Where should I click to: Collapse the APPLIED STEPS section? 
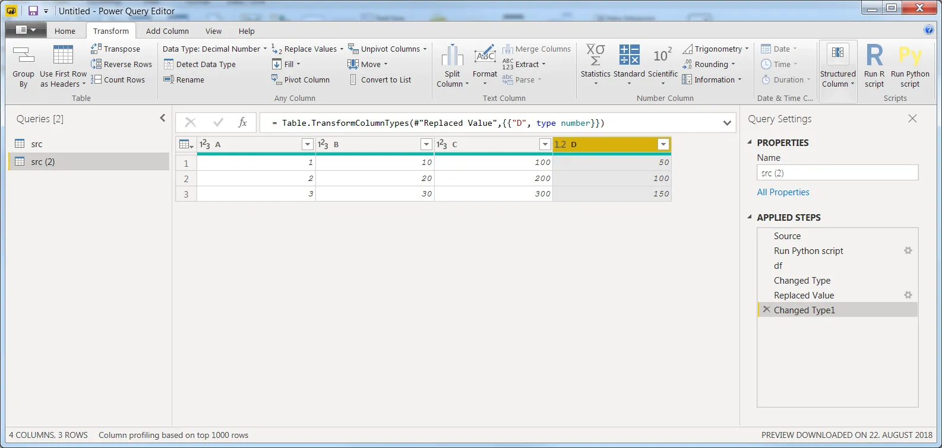[750, 217]
